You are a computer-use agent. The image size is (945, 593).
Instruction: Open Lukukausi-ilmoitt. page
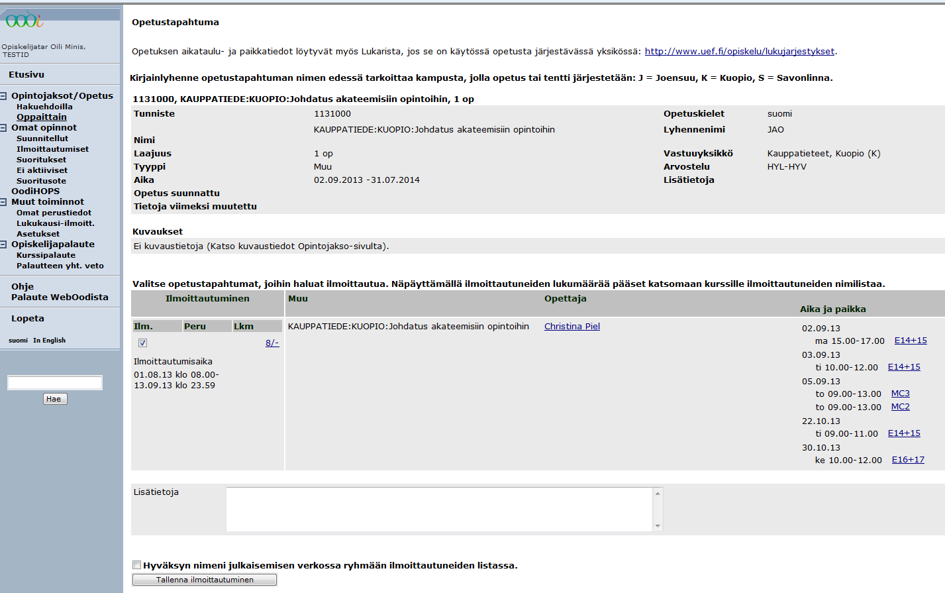[56, 223]
